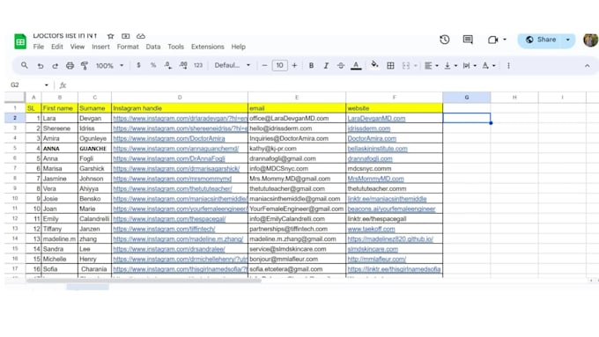The width and height of the screenshot is (599, 337).
Task: Open the Share options dropdown arrow
Action: click(x=568, y=40)
